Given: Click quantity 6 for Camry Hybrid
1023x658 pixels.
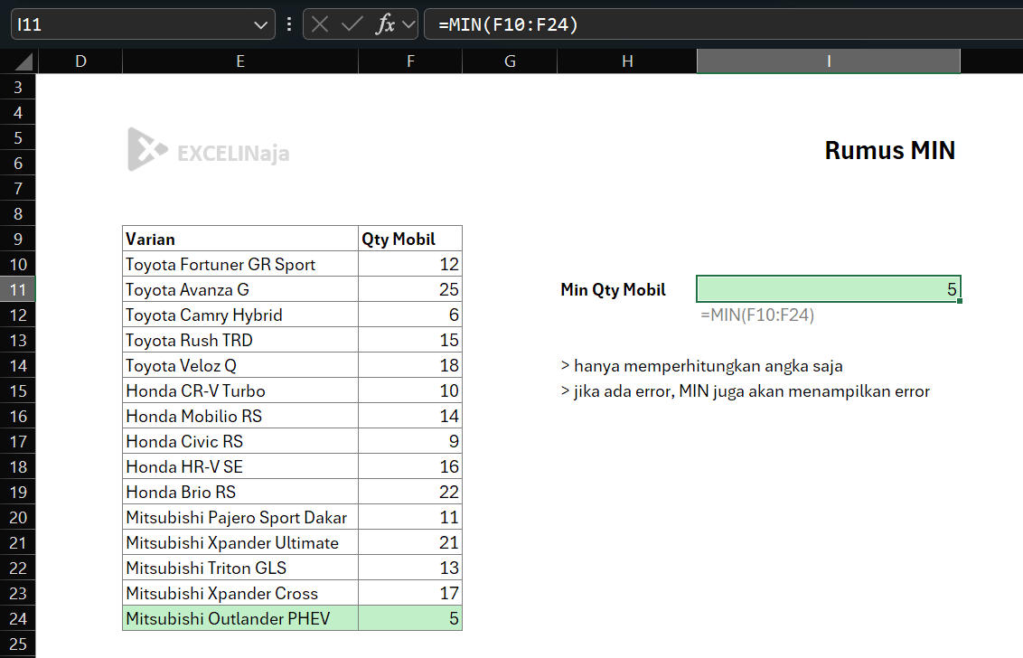Looking at the screenshot, I should click(x=410, y=315).
